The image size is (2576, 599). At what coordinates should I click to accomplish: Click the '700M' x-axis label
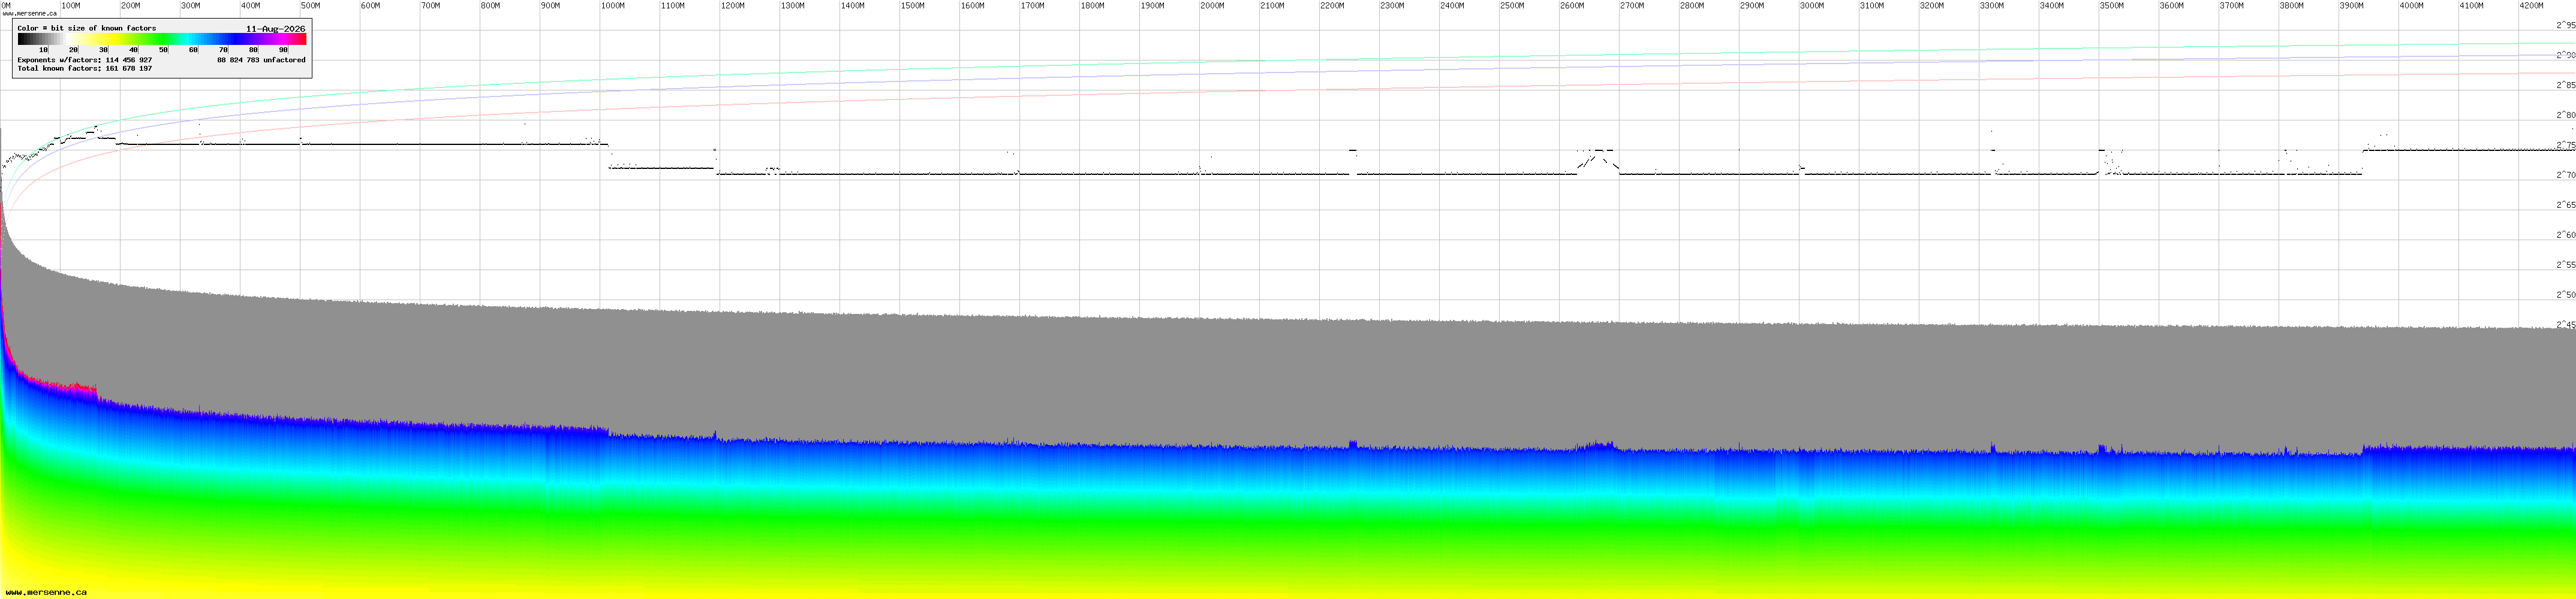tap(431, 6)
